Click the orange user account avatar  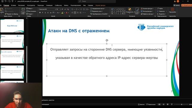coord(178,1)
